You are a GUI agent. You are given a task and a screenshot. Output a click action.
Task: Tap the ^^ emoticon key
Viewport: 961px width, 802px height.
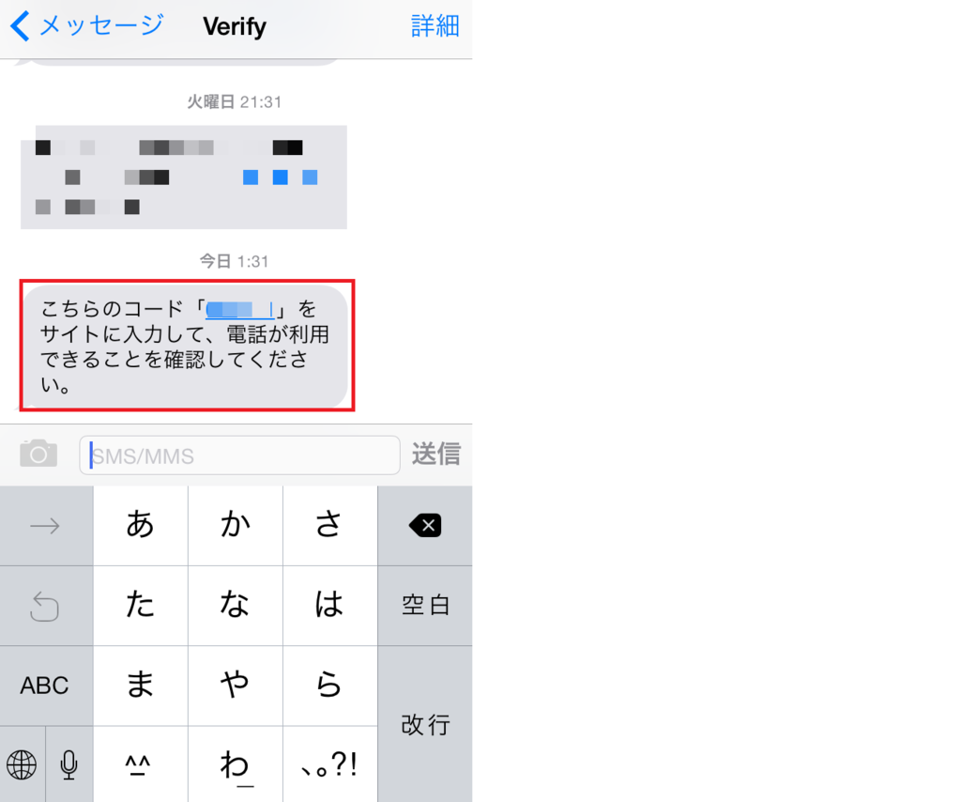pyautogui.click(x=141, y=764)
